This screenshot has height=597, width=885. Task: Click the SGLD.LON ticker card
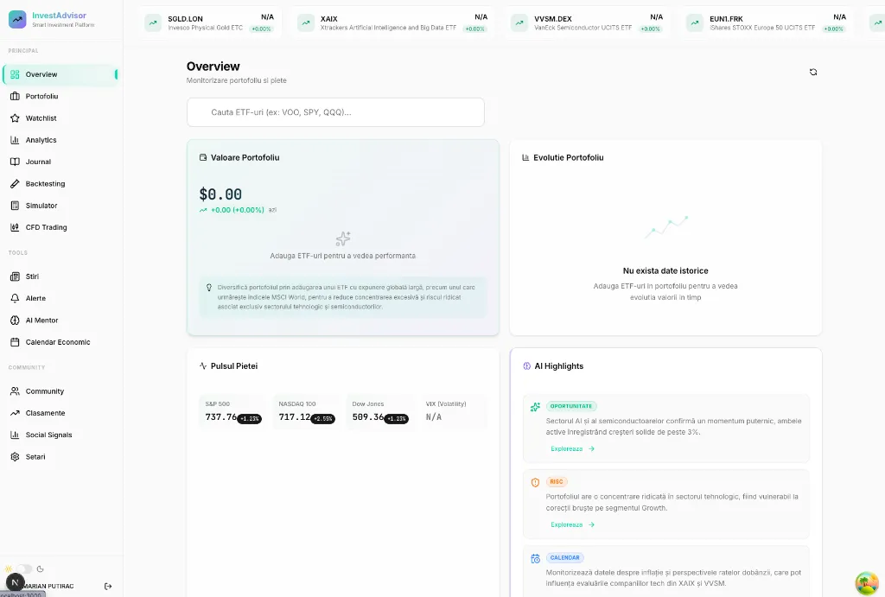209,22
